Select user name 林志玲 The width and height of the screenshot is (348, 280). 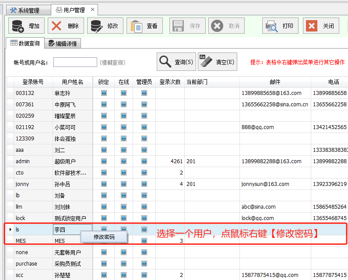coord(62,93)
